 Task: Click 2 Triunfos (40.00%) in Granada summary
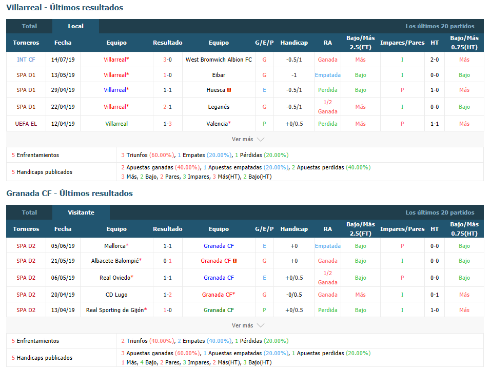tap(148, 341)
